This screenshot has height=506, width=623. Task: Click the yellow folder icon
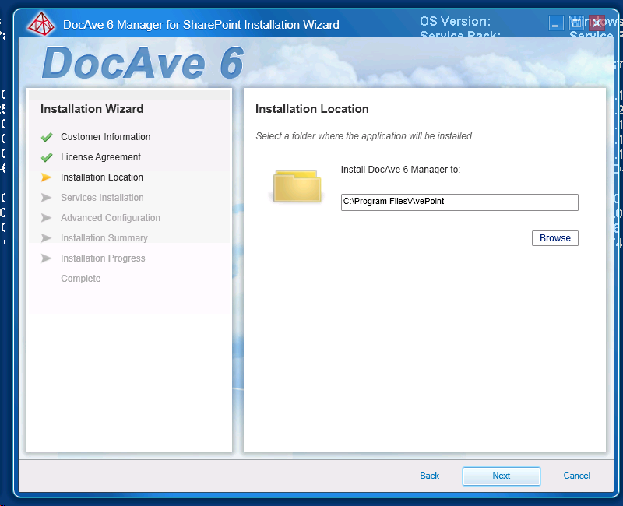click(297, 185)
